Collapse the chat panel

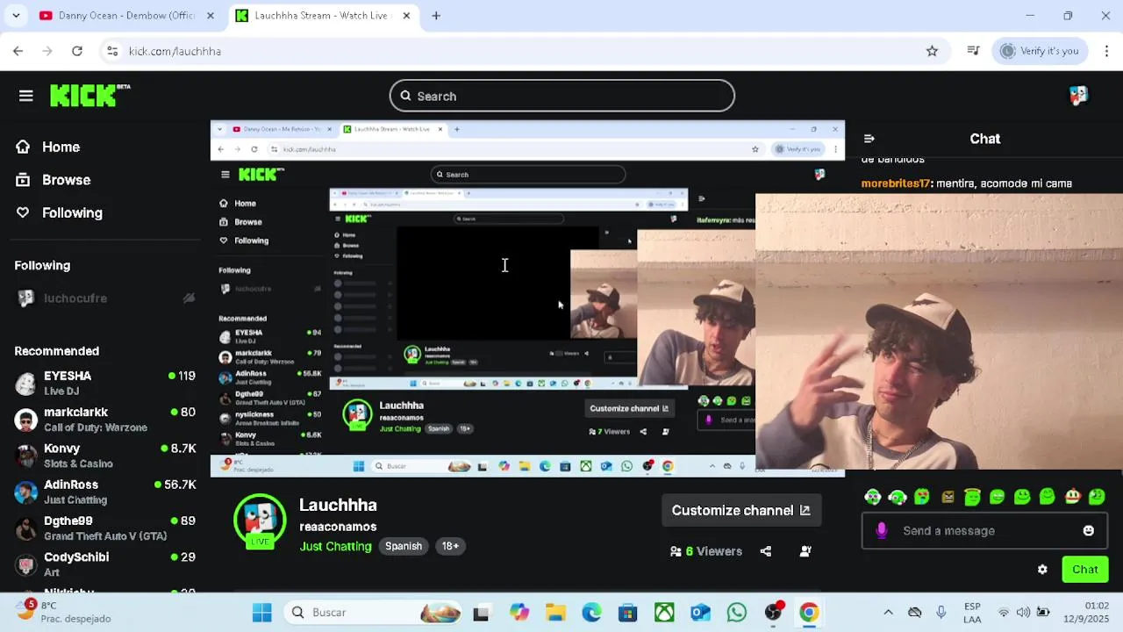pos(869,139)
